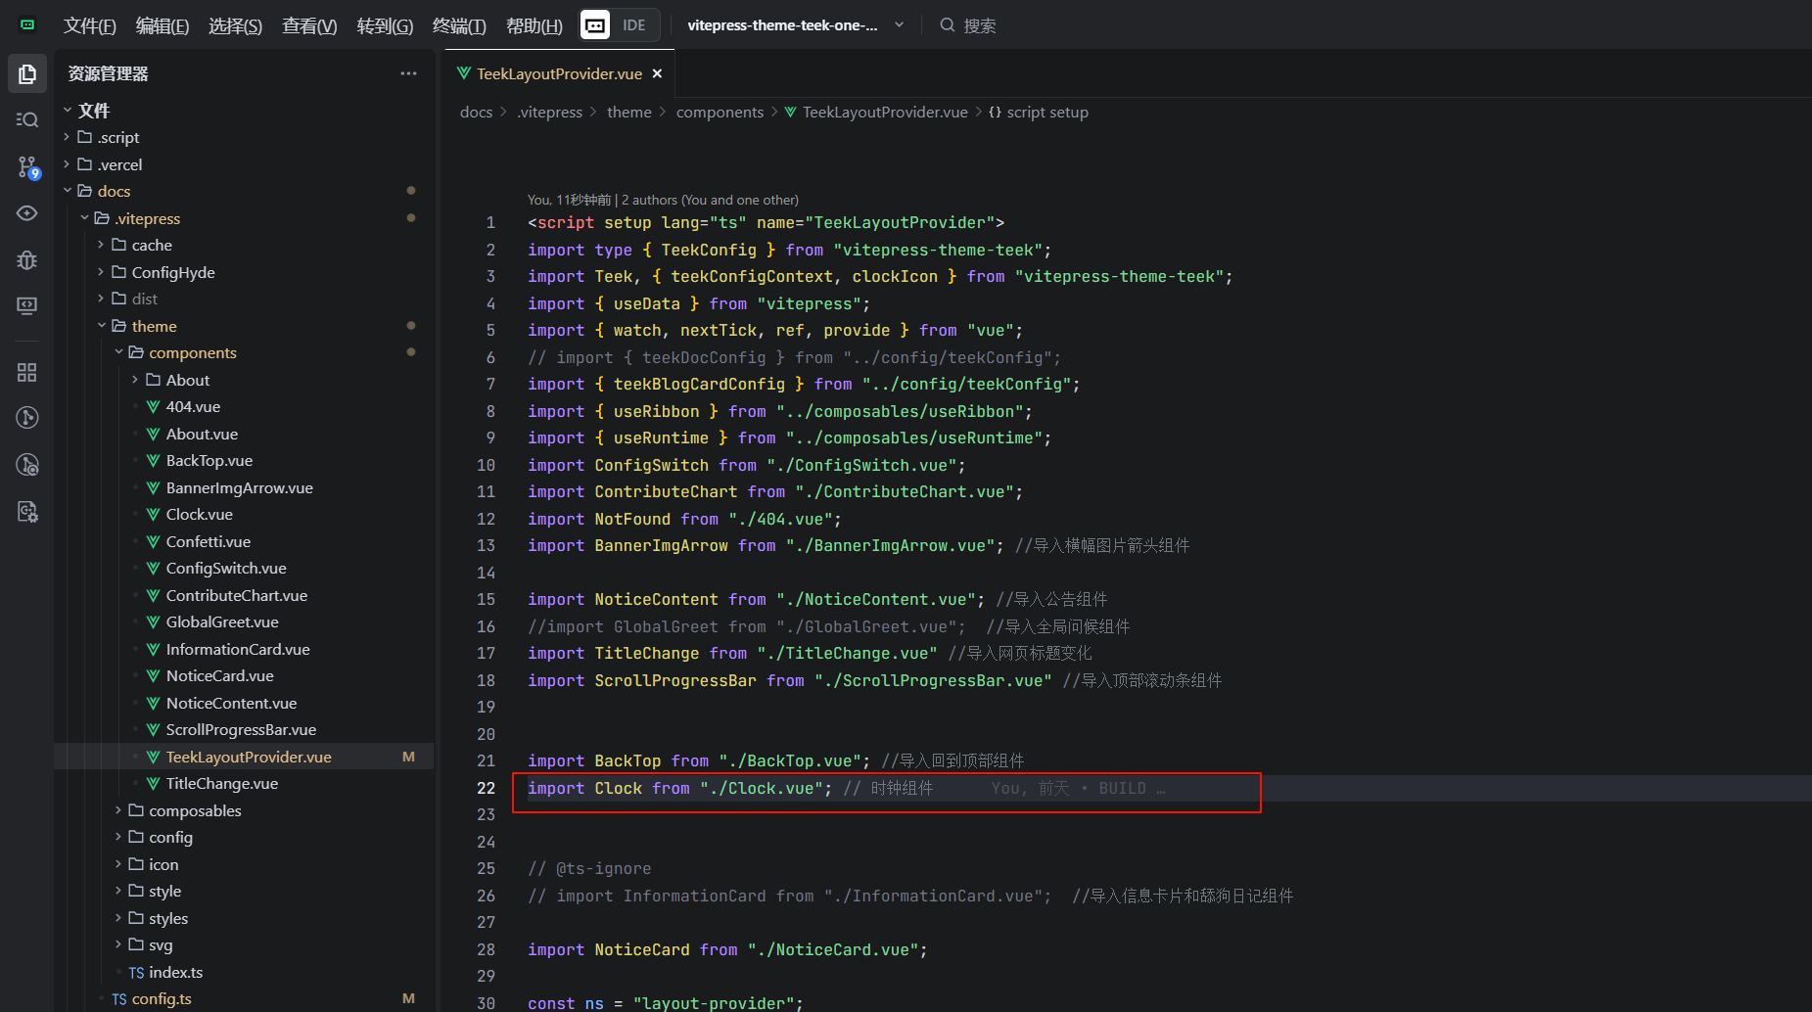Viewport: 1812px width, 1012px height.
Task: Open the 转到(G) menu
Action: click(x=385, y=25)
